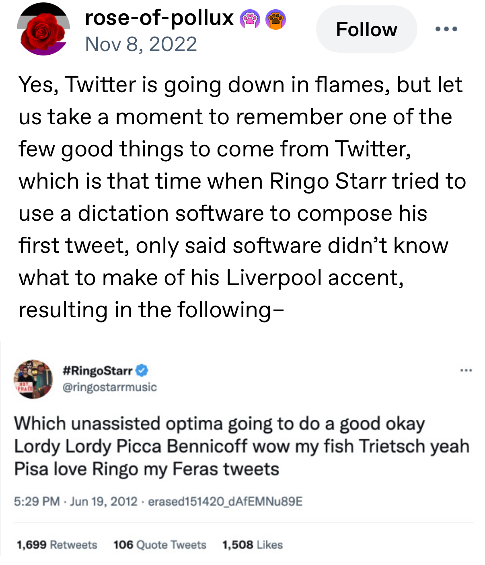Image resolution: width=485 pixels, height=565 pixels.
Task: View the 106 Quote Tweets count
Action: click(160, 545)
